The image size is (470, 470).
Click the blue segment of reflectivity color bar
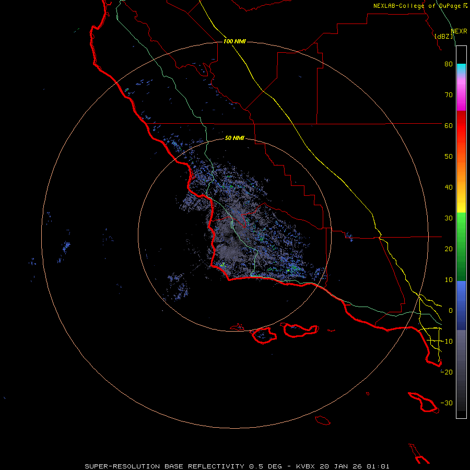[461, 305]
